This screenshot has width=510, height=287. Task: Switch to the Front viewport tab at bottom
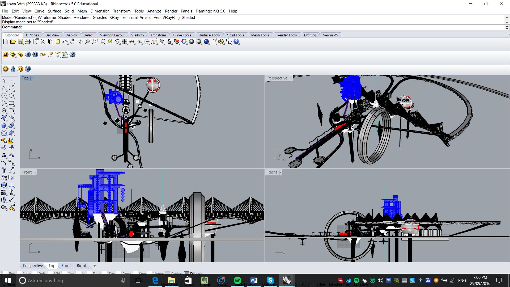coord(66,266)
